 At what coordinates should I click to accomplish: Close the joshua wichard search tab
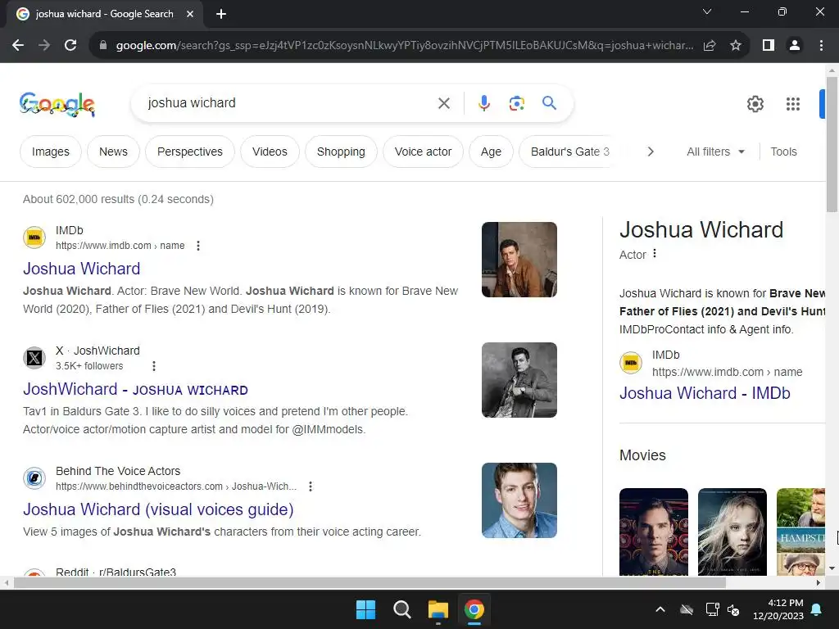(x=190, y=14)
